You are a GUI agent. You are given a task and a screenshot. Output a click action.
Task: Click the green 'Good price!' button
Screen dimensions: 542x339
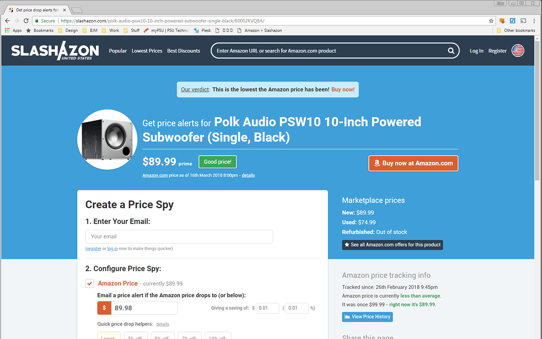(218, 162)
